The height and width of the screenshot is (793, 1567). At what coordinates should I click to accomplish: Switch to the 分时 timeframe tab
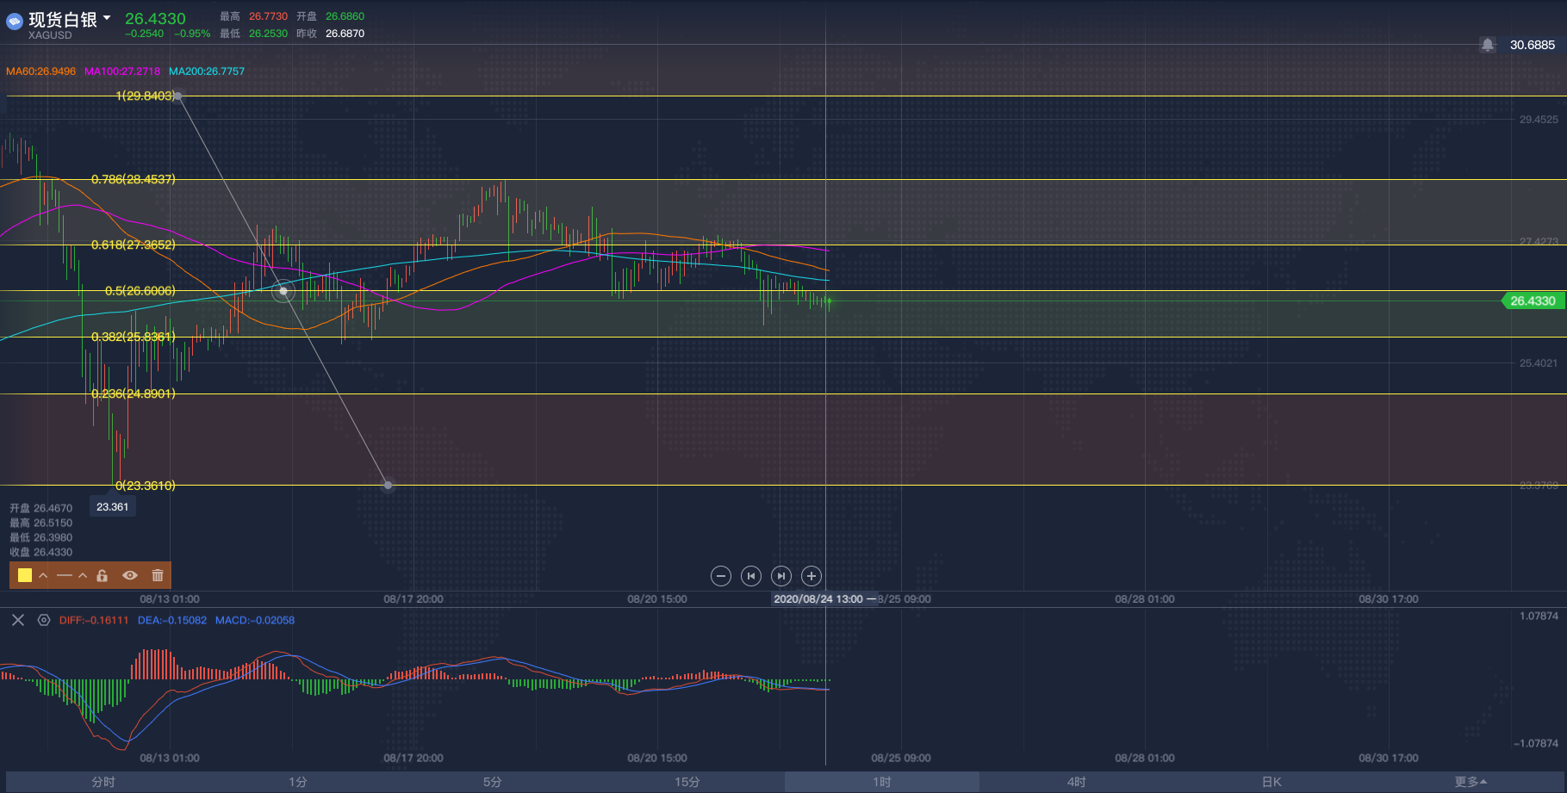point(103,782)
